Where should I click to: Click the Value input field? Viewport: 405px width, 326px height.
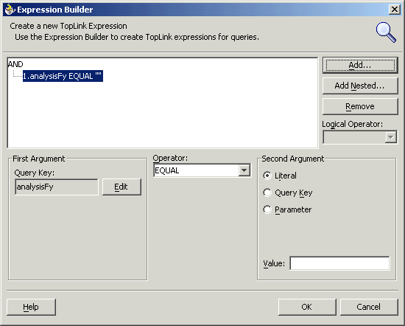click(x=339, y=263)
